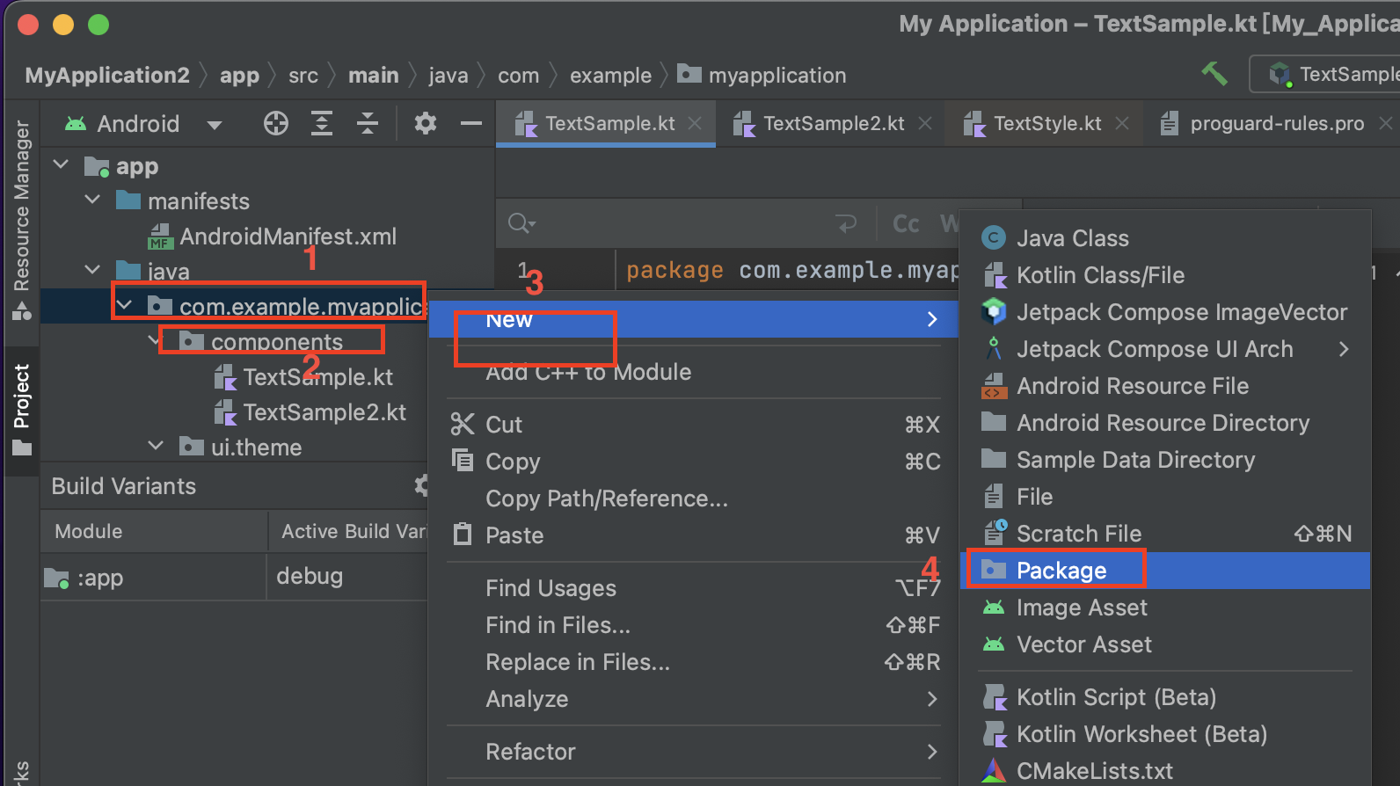Create a new Sample Data Directory

coord(1165,460)
